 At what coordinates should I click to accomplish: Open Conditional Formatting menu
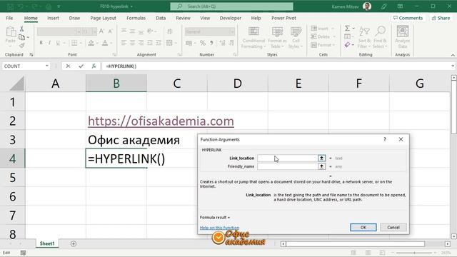(253, 38)
